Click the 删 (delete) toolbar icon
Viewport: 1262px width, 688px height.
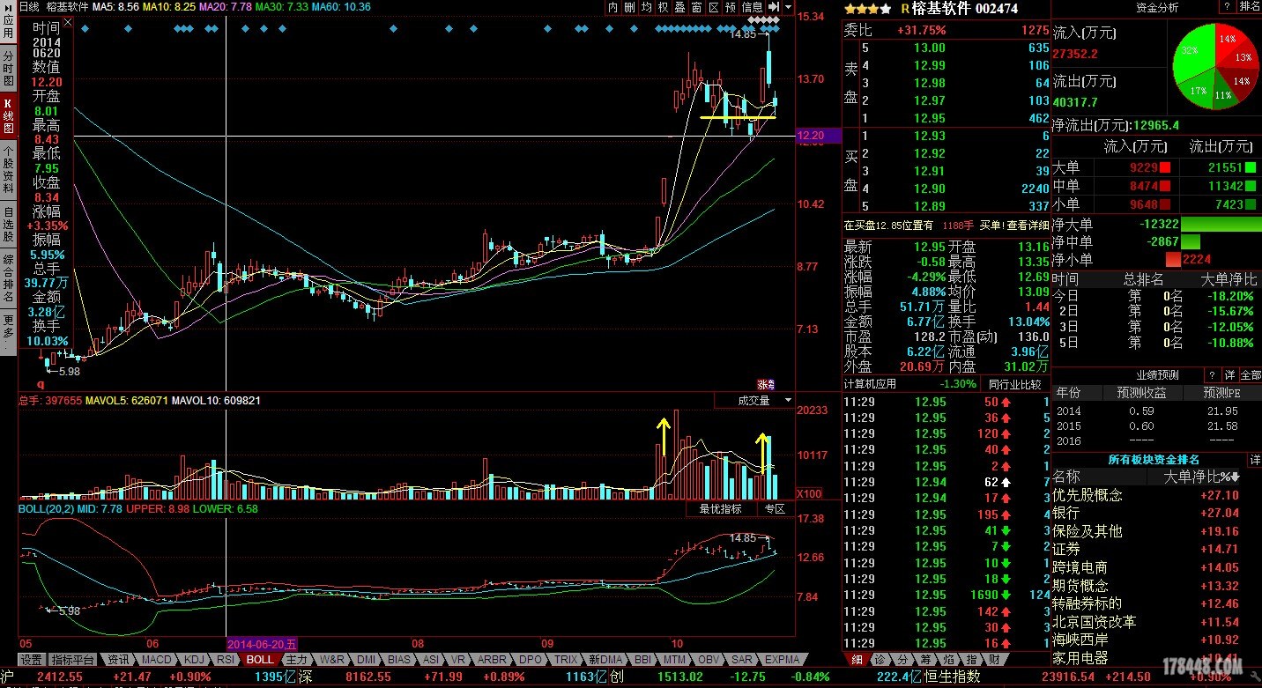pyautogui.click(x=629, y=7)
